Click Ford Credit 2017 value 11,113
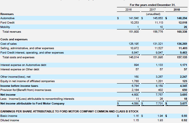 159,23
